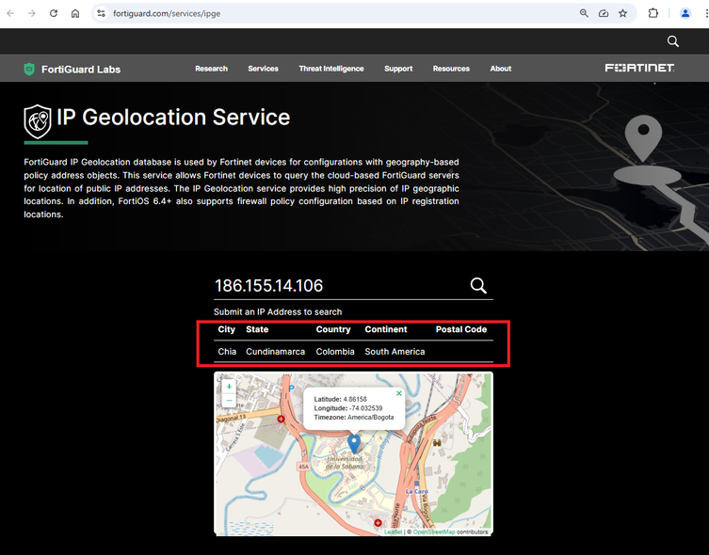Open the browser profile avatar icon

coord(685,13)
